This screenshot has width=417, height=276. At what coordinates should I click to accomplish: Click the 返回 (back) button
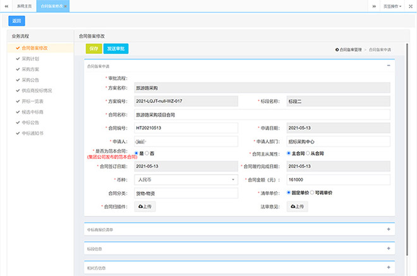16,21
